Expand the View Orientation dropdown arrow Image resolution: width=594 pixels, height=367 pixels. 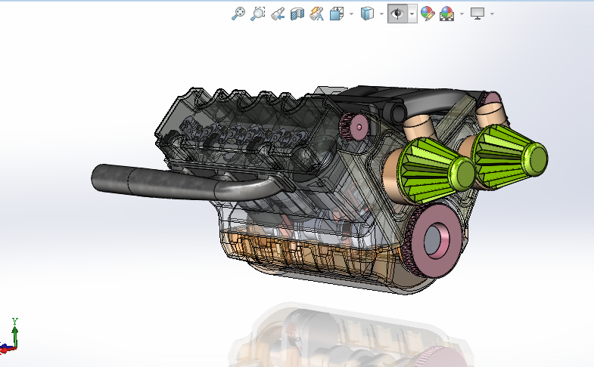[351, 14]
